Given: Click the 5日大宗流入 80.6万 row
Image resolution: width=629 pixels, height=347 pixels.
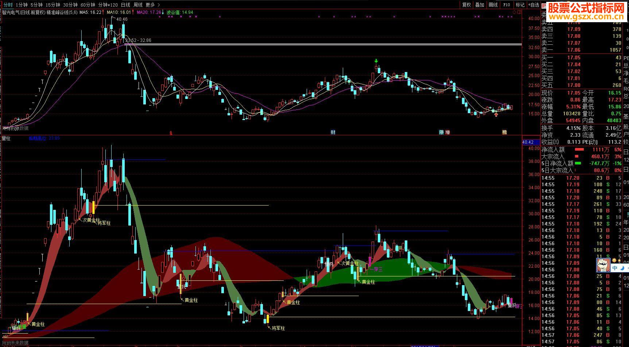Looking at the screenshot, I should click(x=581, y=170).
